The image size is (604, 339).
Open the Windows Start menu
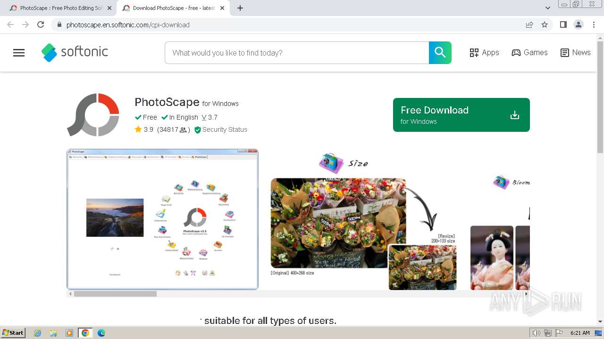point(13,333)
